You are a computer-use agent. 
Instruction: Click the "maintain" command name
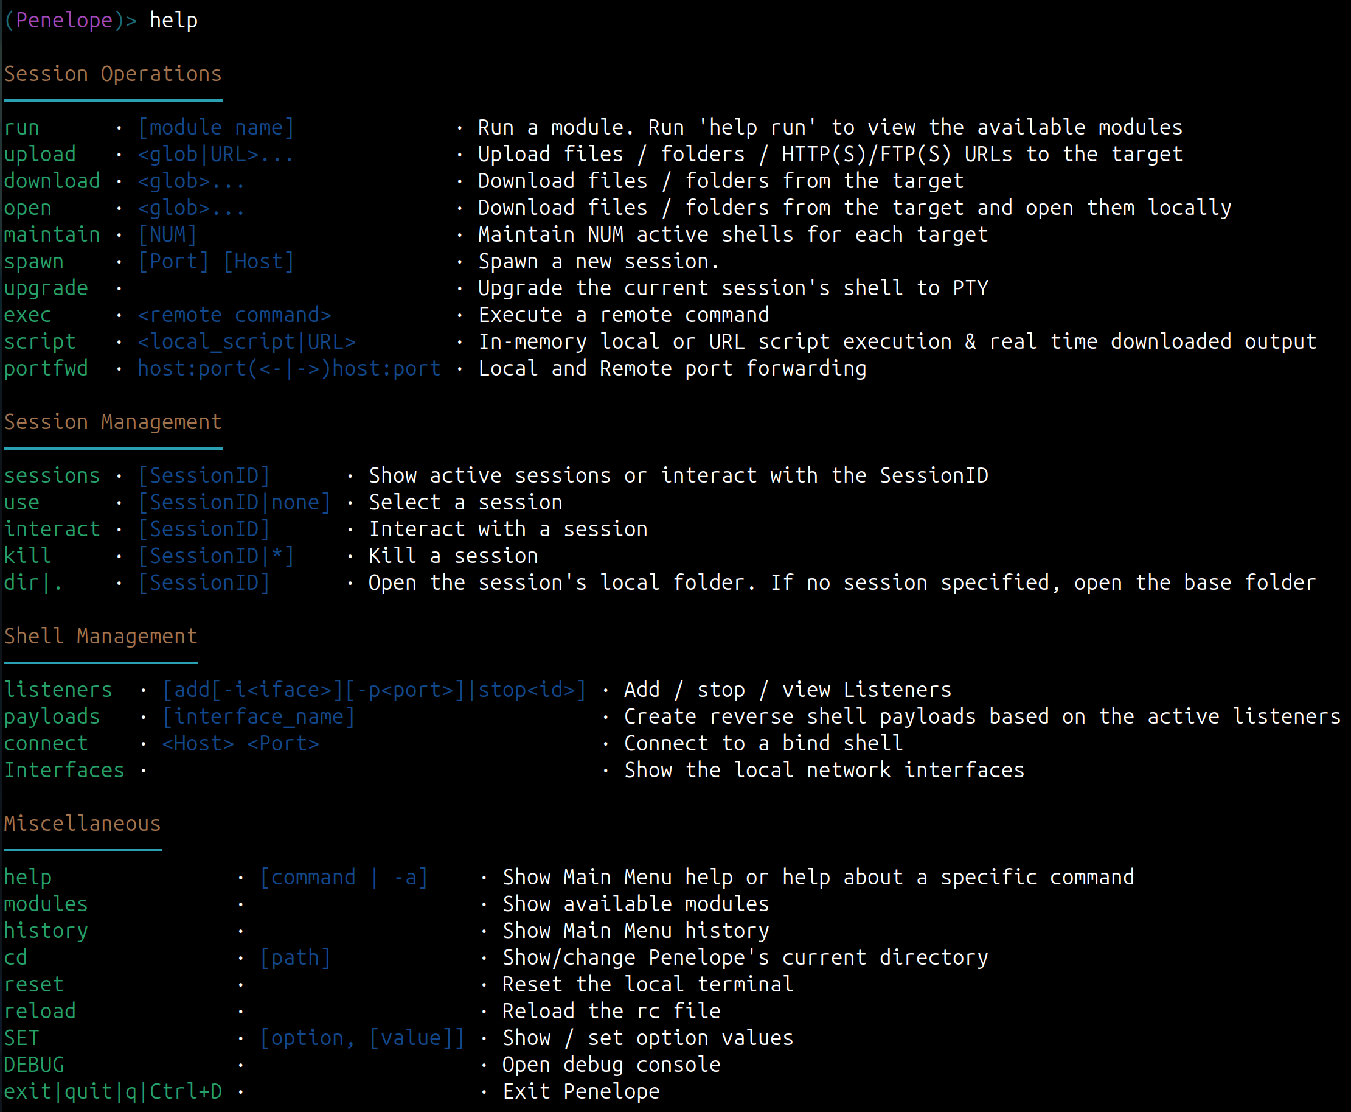[x=52, y=235]
